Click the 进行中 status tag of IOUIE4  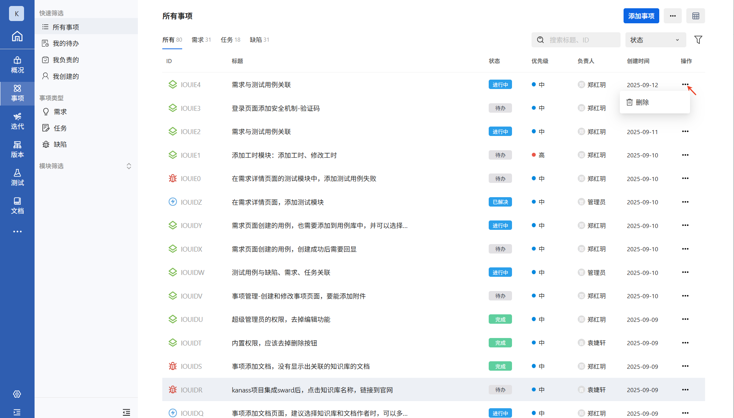(500, 85)
